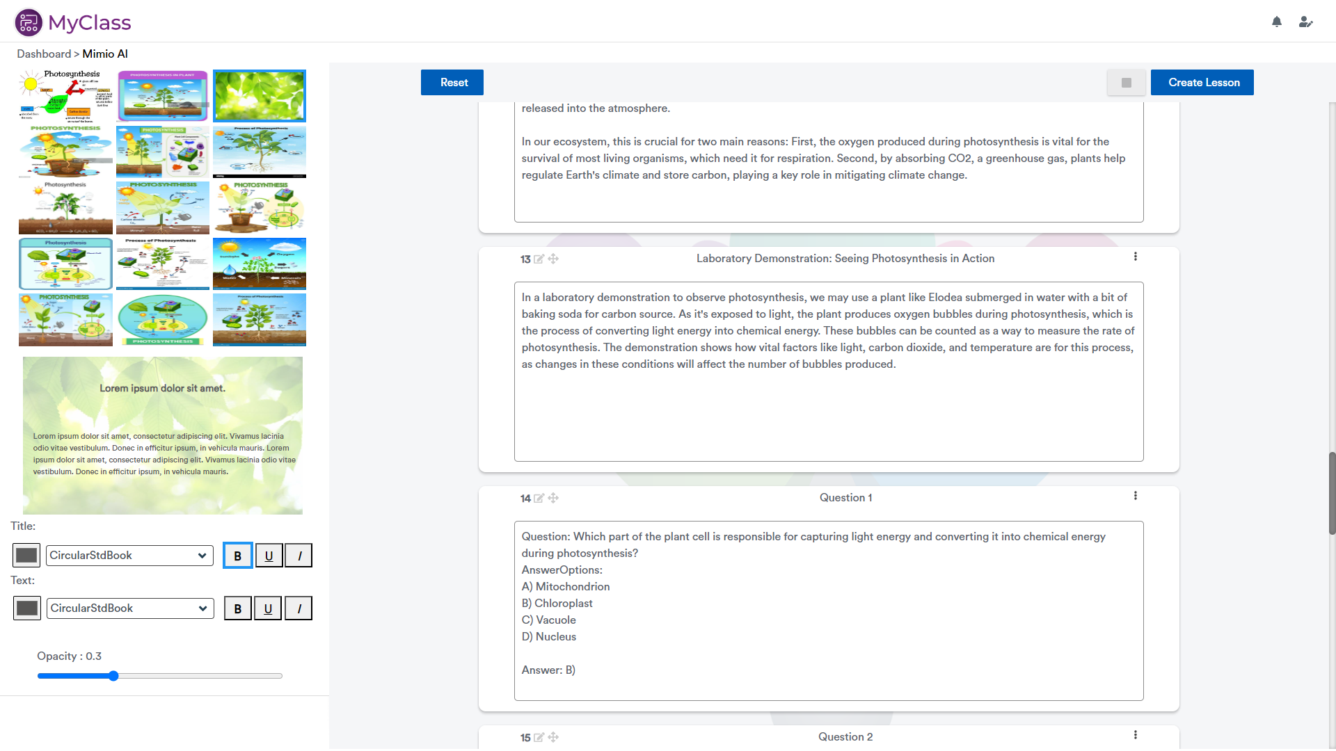Open the Text font dropdown

click(129, 608)
